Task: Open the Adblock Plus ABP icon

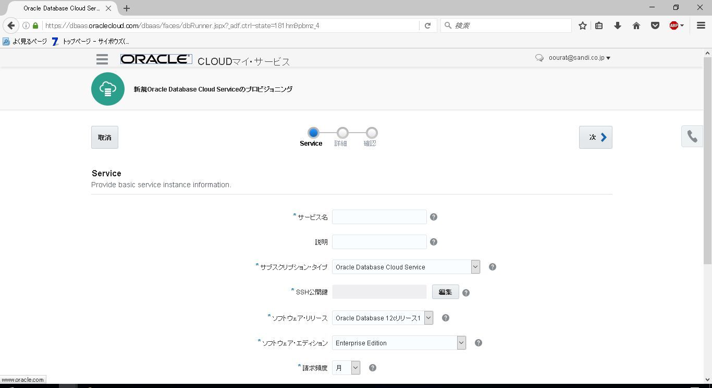Action: [673, 25]
